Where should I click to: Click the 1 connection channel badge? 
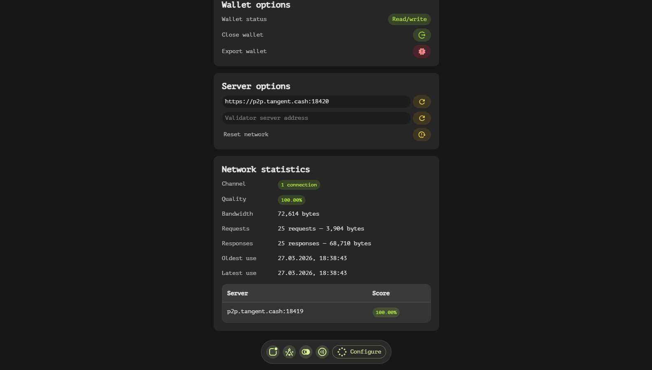[299, 185]
